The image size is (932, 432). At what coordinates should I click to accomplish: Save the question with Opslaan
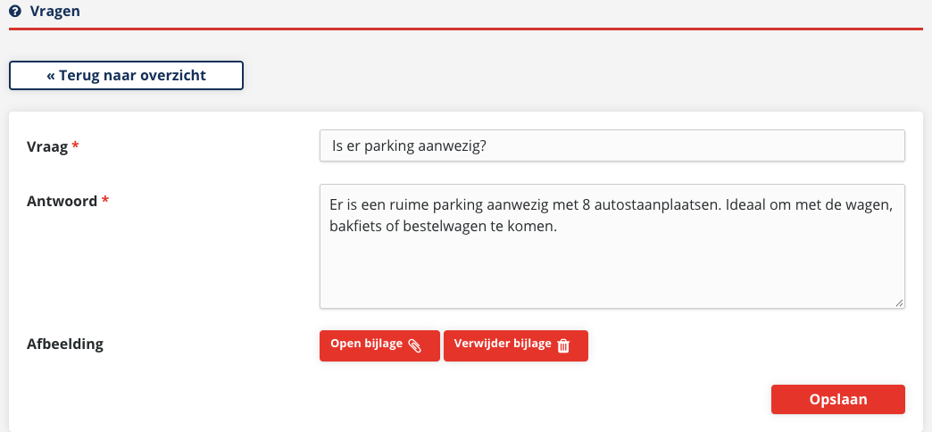(838, 399)
